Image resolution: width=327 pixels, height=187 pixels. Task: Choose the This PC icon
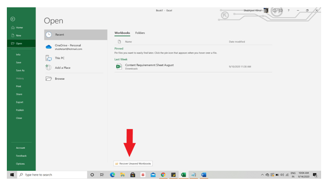coord(48,58)
